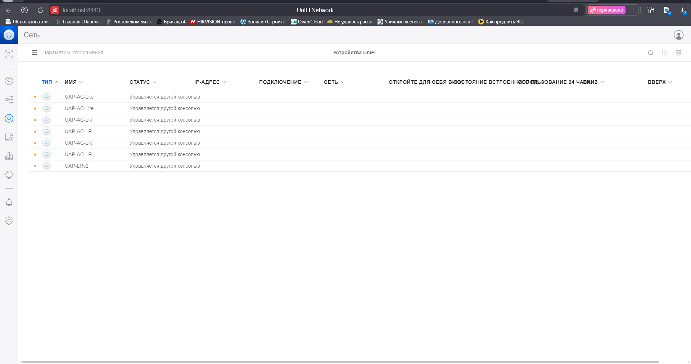This screenshot has width=691, height=364.
Task: Click the device icon of the first UAP-AC-Lite row
Action: click(x=46, y=96)
